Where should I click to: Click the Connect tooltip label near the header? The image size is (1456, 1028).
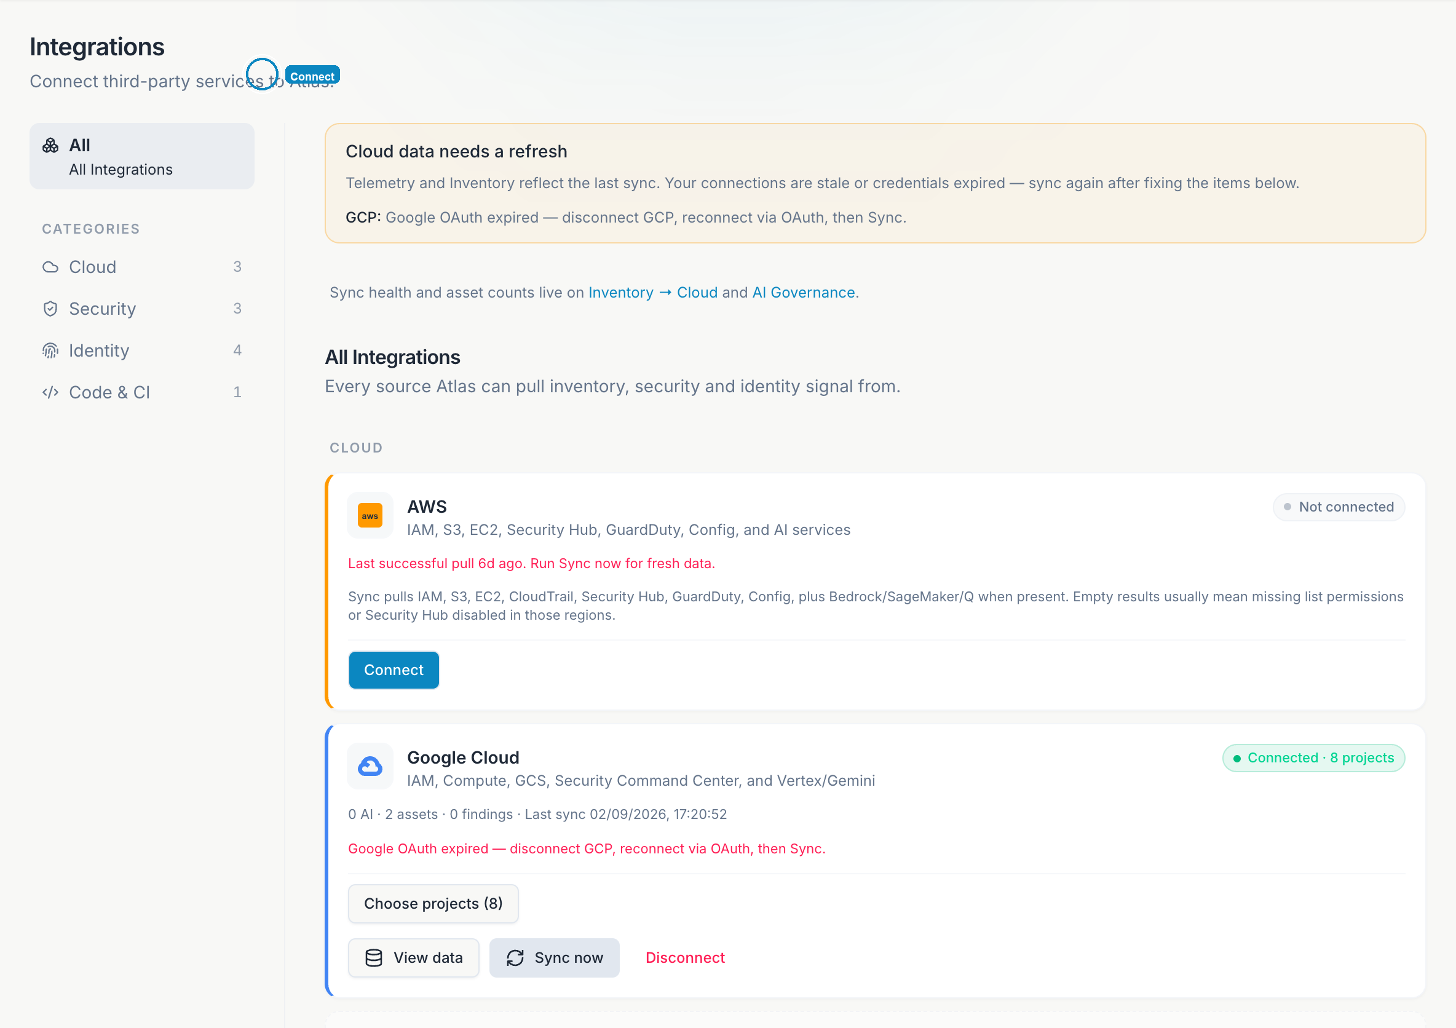(312, 76)
